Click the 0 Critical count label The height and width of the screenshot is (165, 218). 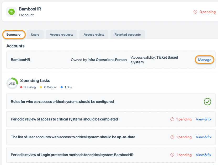click(x=50, y=87)
